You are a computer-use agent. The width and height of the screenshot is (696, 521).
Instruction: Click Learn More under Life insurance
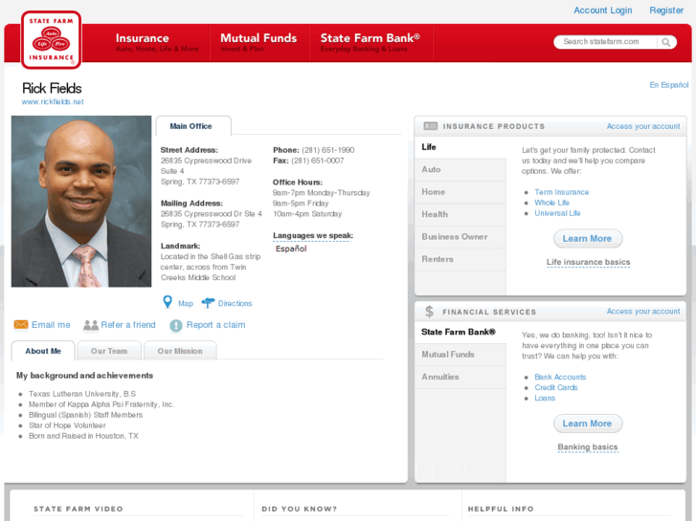tap(588, 239)
